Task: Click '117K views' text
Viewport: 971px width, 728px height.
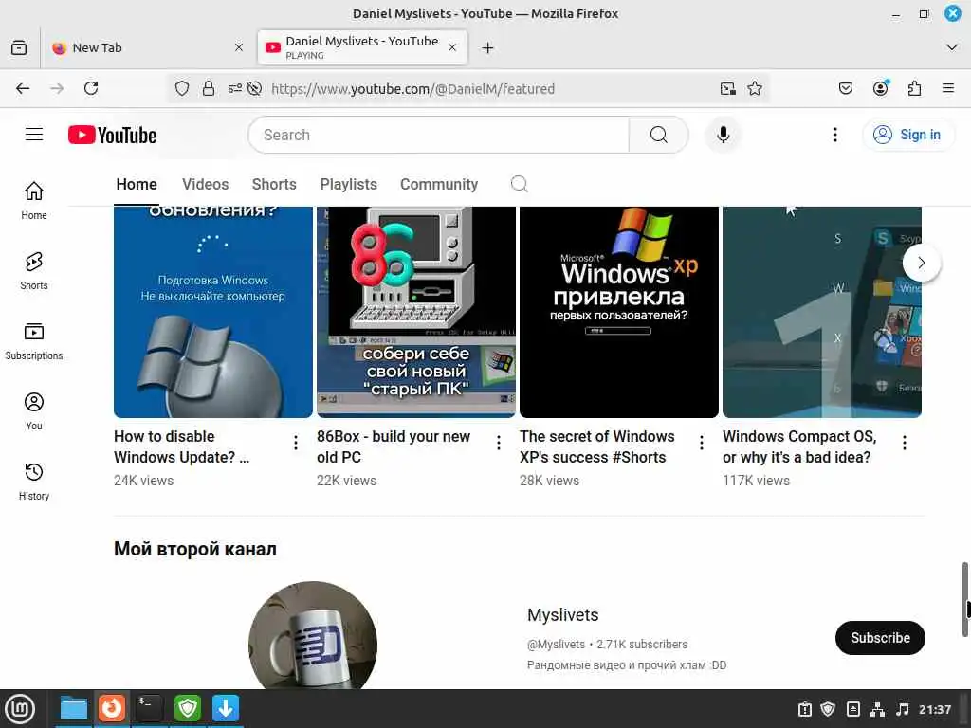Action: pos(756,481)
